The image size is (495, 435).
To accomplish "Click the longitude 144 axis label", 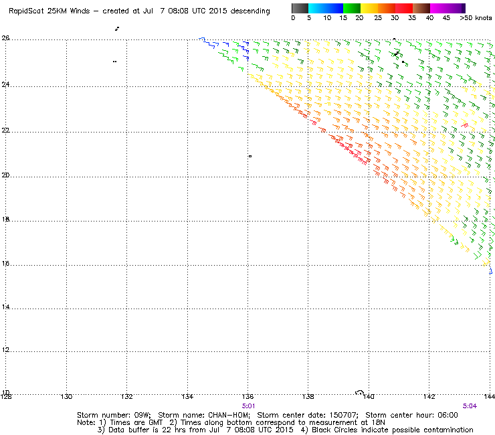I will pyautogui.click(x=490, y=396).
